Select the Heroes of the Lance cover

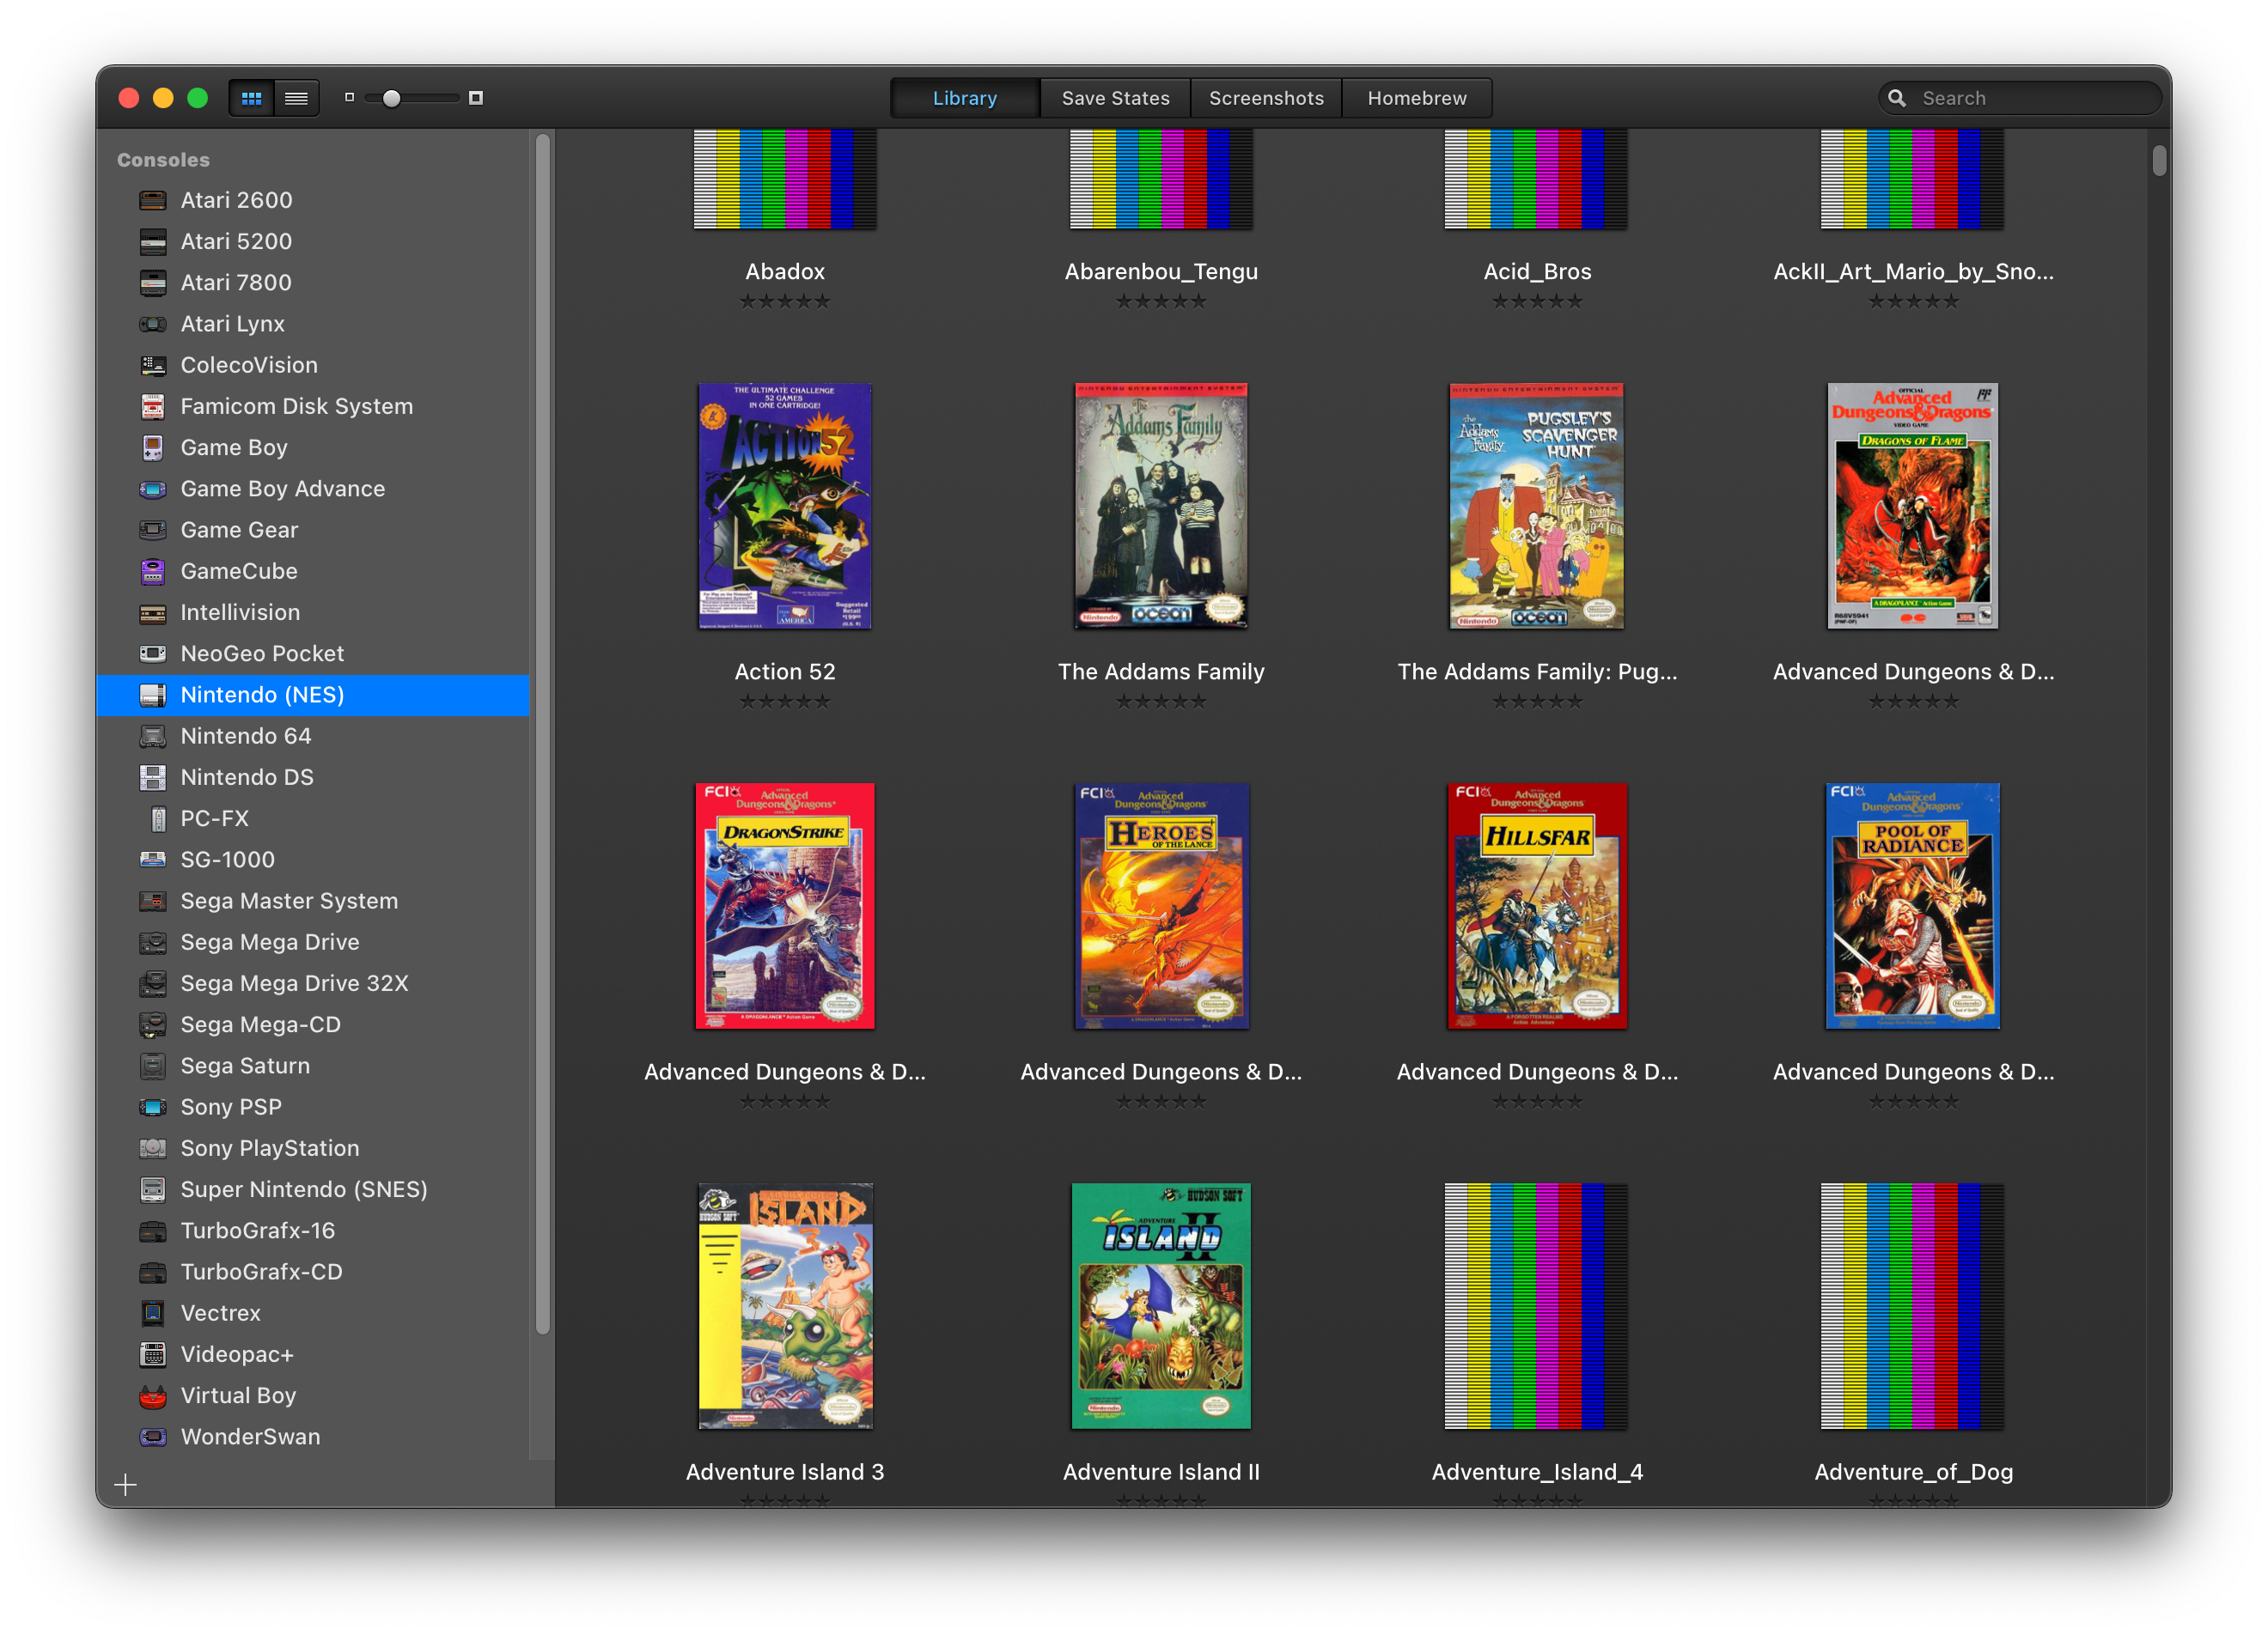coord(1161,905)
